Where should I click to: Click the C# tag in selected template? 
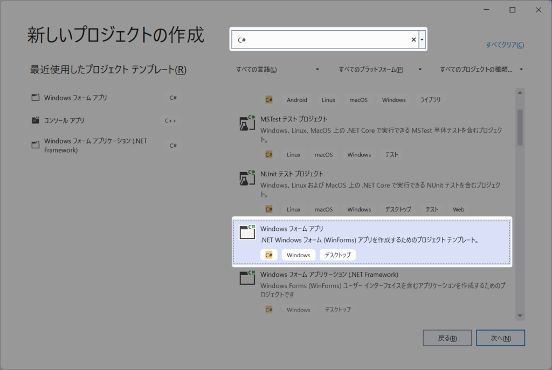tap(269, 255)
